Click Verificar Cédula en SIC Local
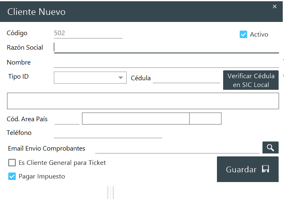The height and width of the screenshot is (199, 284). (x=251, y=80)
